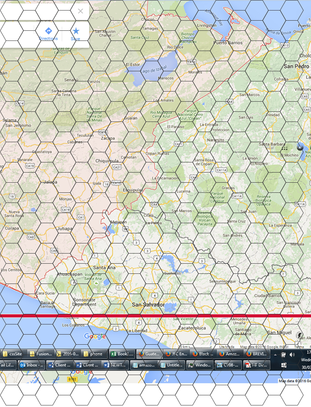Open Directions from the place card
Screen dimensions: 311x407
(x=48, y=34)
